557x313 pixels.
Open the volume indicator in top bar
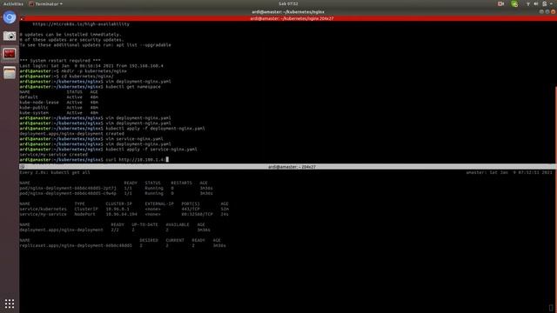click(x=536, y=3)
